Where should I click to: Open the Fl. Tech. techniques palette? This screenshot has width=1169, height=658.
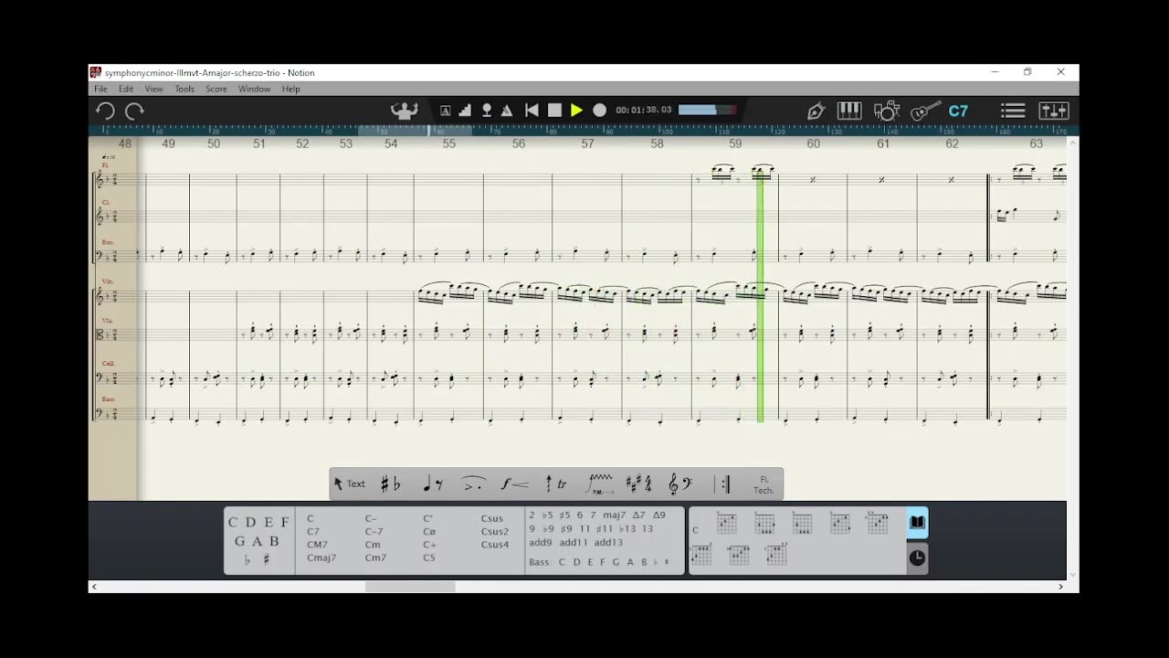tap(764, 485)
